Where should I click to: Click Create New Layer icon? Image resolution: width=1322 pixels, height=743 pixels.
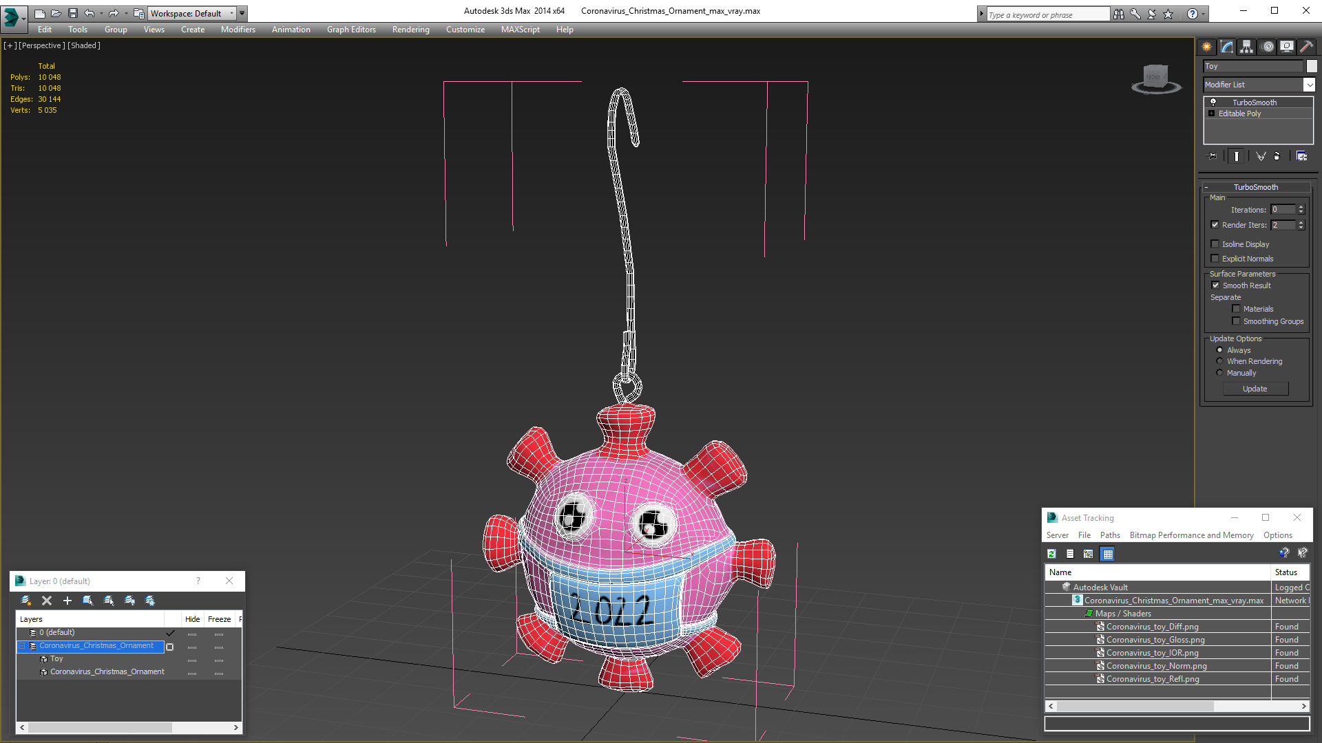pos(26,601)
